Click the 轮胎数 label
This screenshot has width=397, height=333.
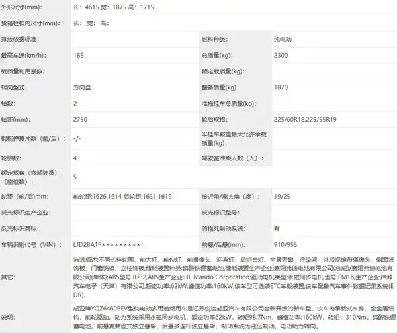coord(11,158)
